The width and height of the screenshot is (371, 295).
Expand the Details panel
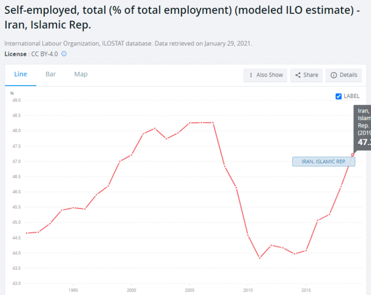(x=343, y=75)
